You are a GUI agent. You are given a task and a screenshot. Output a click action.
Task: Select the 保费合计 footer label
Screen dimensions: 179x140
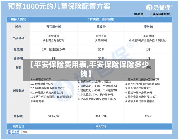coord(18,126)
